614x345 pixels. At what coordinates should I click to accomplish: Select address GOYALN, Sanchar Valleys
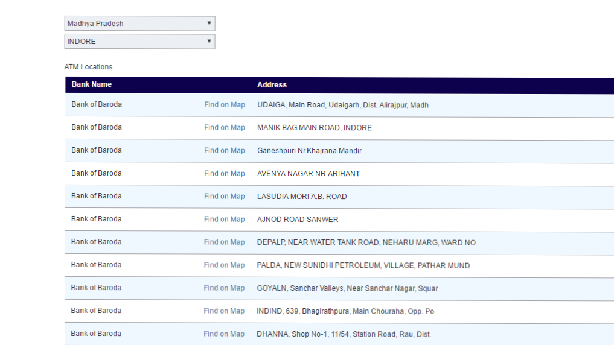[347, 288]
